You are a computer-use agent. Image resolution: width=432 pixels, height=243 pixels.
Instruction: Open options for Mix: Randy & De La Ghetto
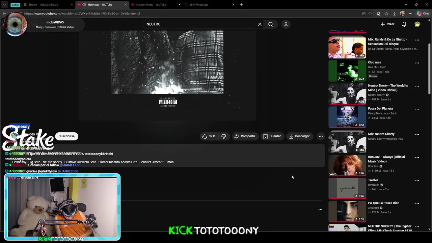coord(417,40)
